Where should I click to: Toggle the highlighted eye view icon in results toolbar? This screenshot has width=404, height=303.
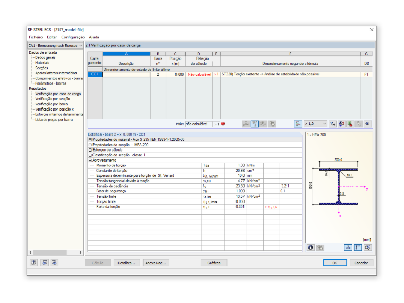255,124
